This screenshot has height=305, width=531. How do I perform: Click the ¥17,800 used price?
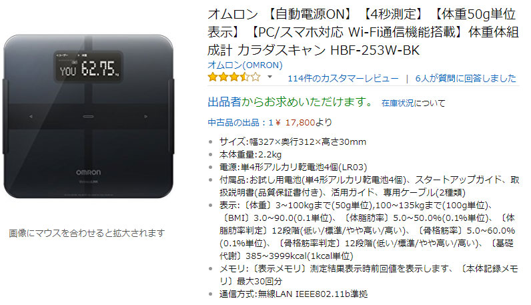pyautogui.click(x=296, y=122)
